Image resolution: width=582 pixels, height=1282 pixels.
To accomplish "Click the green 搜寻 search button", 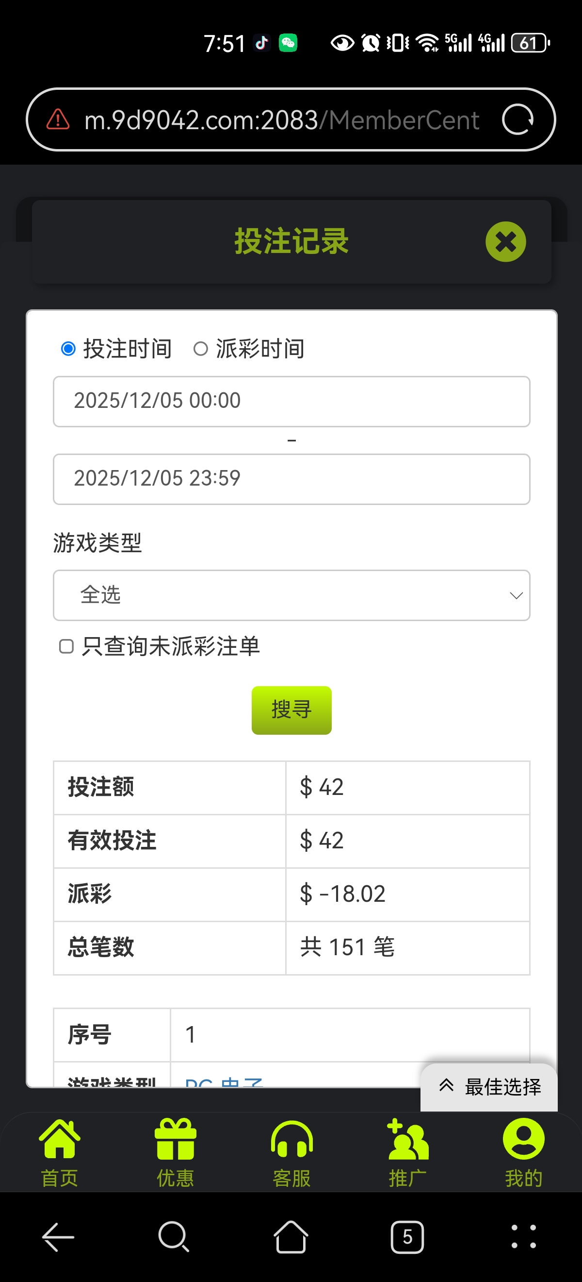I will click(x=291, y=710).
